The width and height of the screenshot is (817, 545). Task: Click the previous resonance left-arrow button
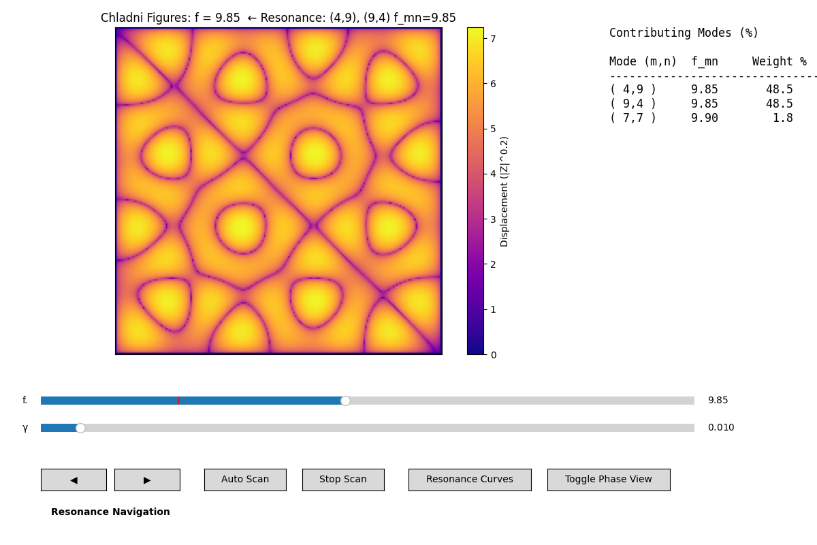click(x=74, y=480)
